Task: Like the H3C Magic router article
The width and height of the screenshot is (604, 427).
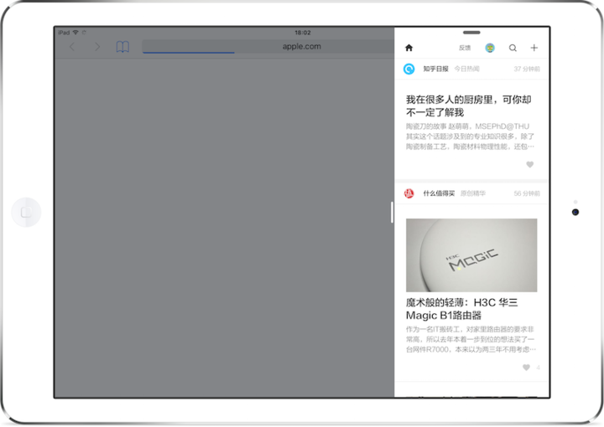Action: coord(526,368)
